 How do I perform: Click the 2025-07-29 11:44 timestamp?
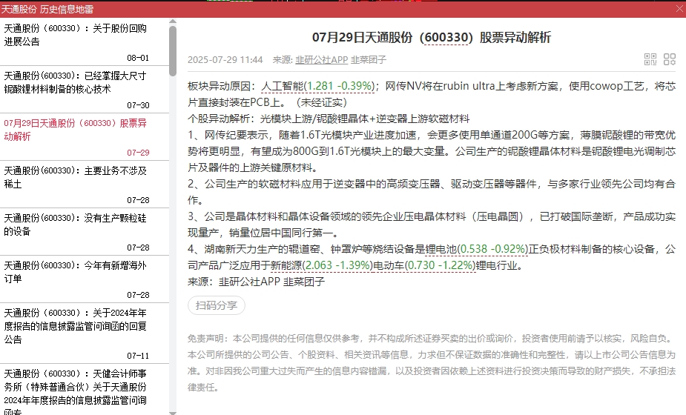225,60
